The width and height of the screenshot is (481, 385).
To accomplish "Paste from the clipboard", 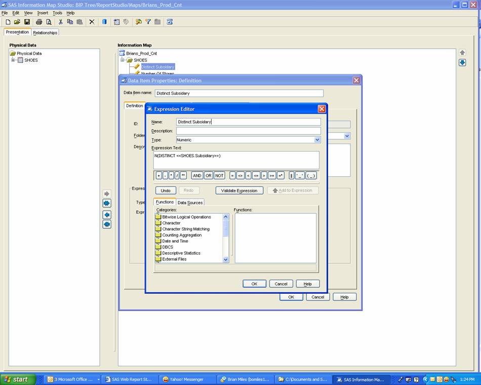I will point(81,22).
